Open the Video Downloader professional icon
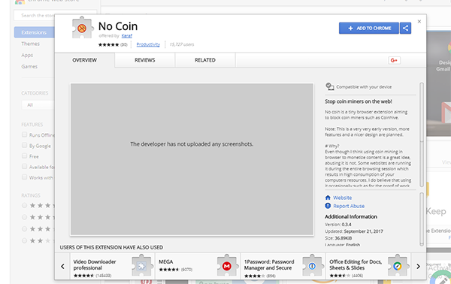 (x=141, y=266)
